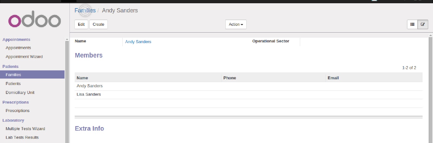This screenshot has width=433, height=143.
Task: Switch to list view icon
Action: tap(412, 24)
